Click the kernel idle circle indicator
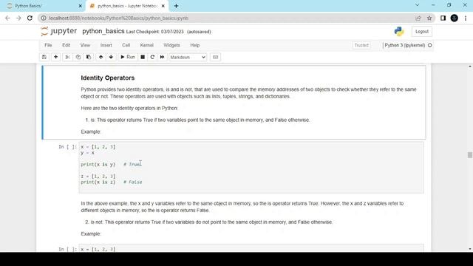Viewport: 473px width, 266px height. coord(430,45)
